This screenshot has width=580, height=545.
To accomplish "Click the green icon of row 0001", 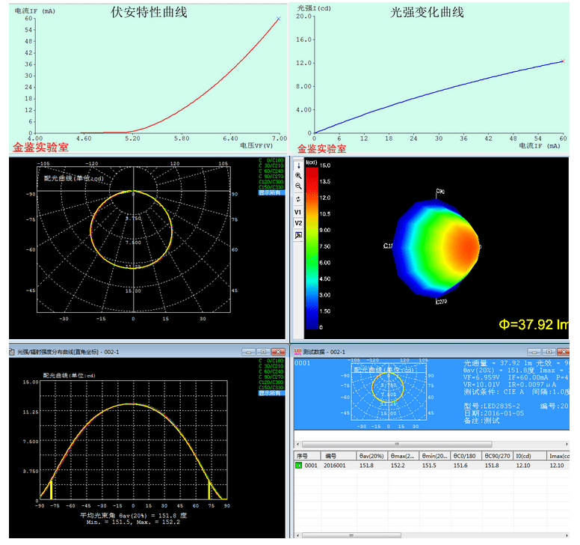I will tap(299, 466).
